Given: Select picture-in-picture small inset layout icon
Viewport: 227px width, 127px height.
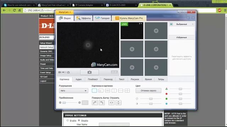Looking at the screenshot, I should tap(101, 91).
